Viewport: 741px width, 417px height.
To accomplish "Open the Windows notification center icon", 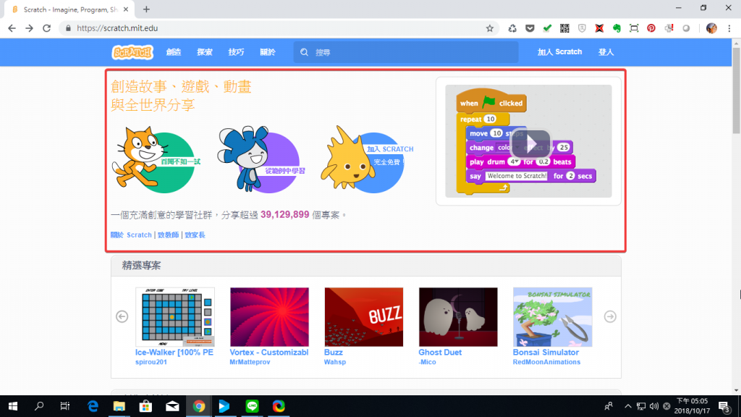I will click(x=724, y=406).
